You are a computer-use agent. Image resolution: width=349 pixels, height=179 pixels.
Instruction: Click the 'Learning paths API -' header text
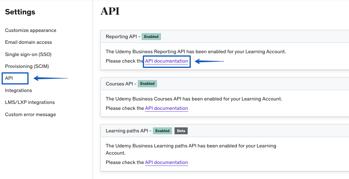128,131
